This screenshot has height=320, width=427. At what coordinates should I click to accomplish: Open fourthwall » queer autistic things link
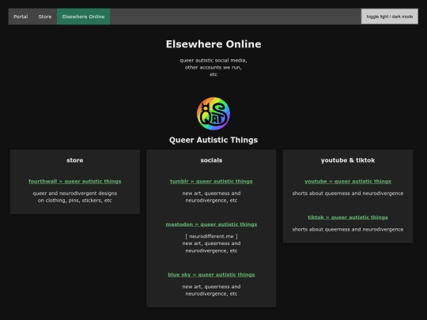[75, 181]
